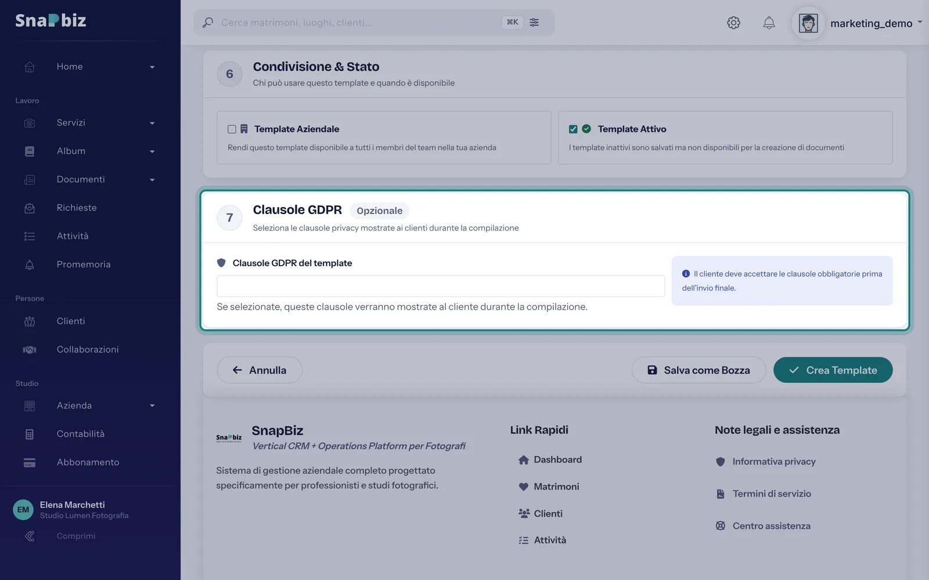Click the Contabilità calculator icon
Image resolution: width=929 pixels, height=580 pixels.
click(30, 434)
